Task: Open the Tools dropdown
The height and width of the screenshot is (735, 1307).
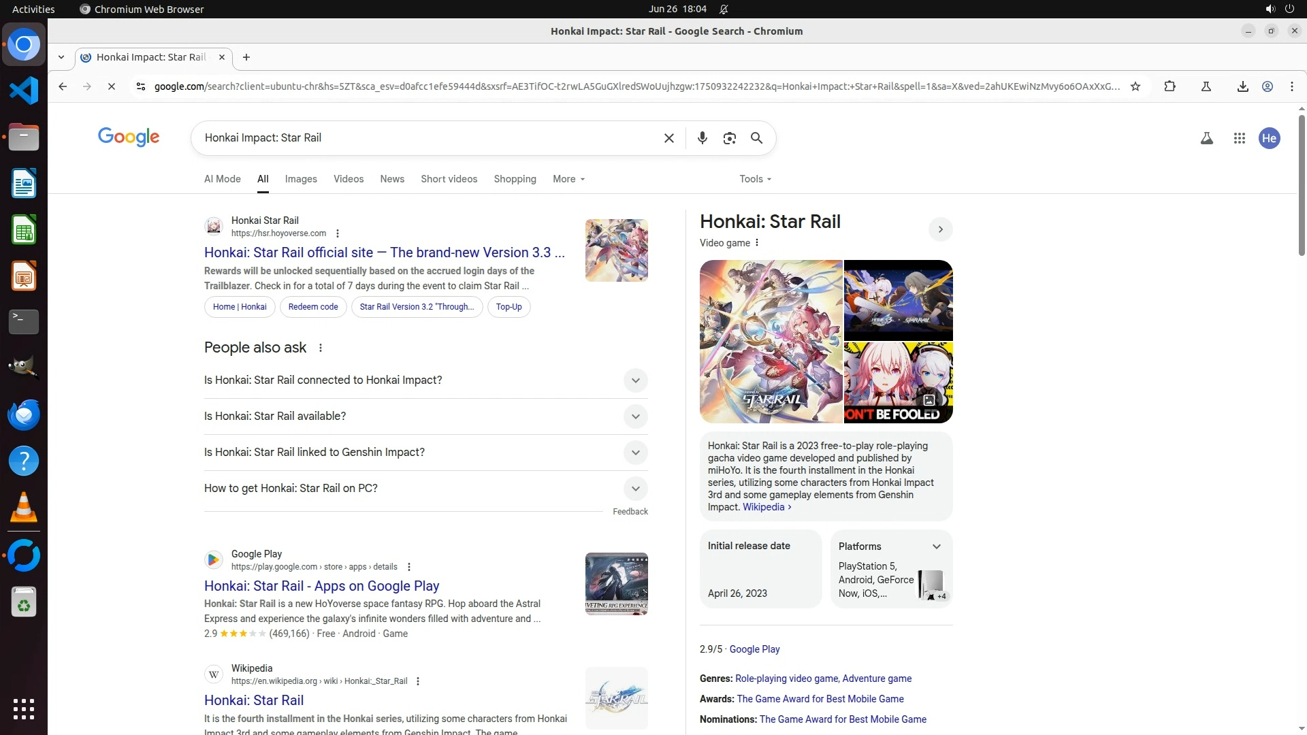Action: (x=755, y=179)
